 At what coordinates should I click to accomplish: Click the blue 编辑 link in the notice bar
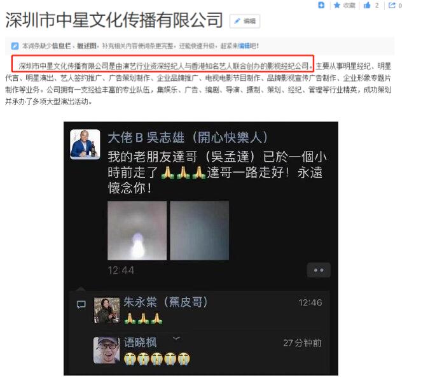pyautogui.click(x=244, y=46)
